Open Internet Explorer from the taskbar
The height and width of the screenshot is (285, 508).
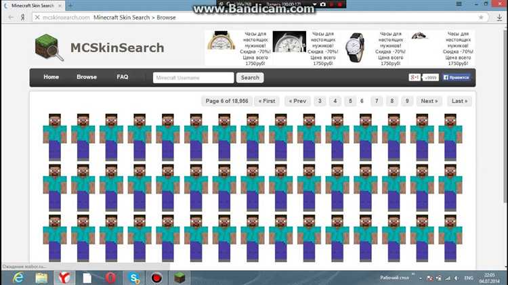tap(18, 278)
